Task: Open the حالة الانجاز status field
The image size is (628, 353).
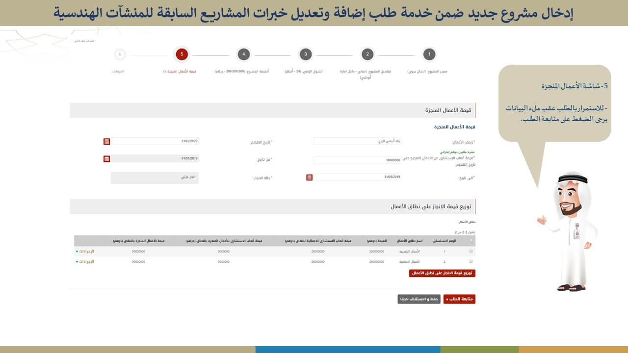Action: tap(155, 177)
